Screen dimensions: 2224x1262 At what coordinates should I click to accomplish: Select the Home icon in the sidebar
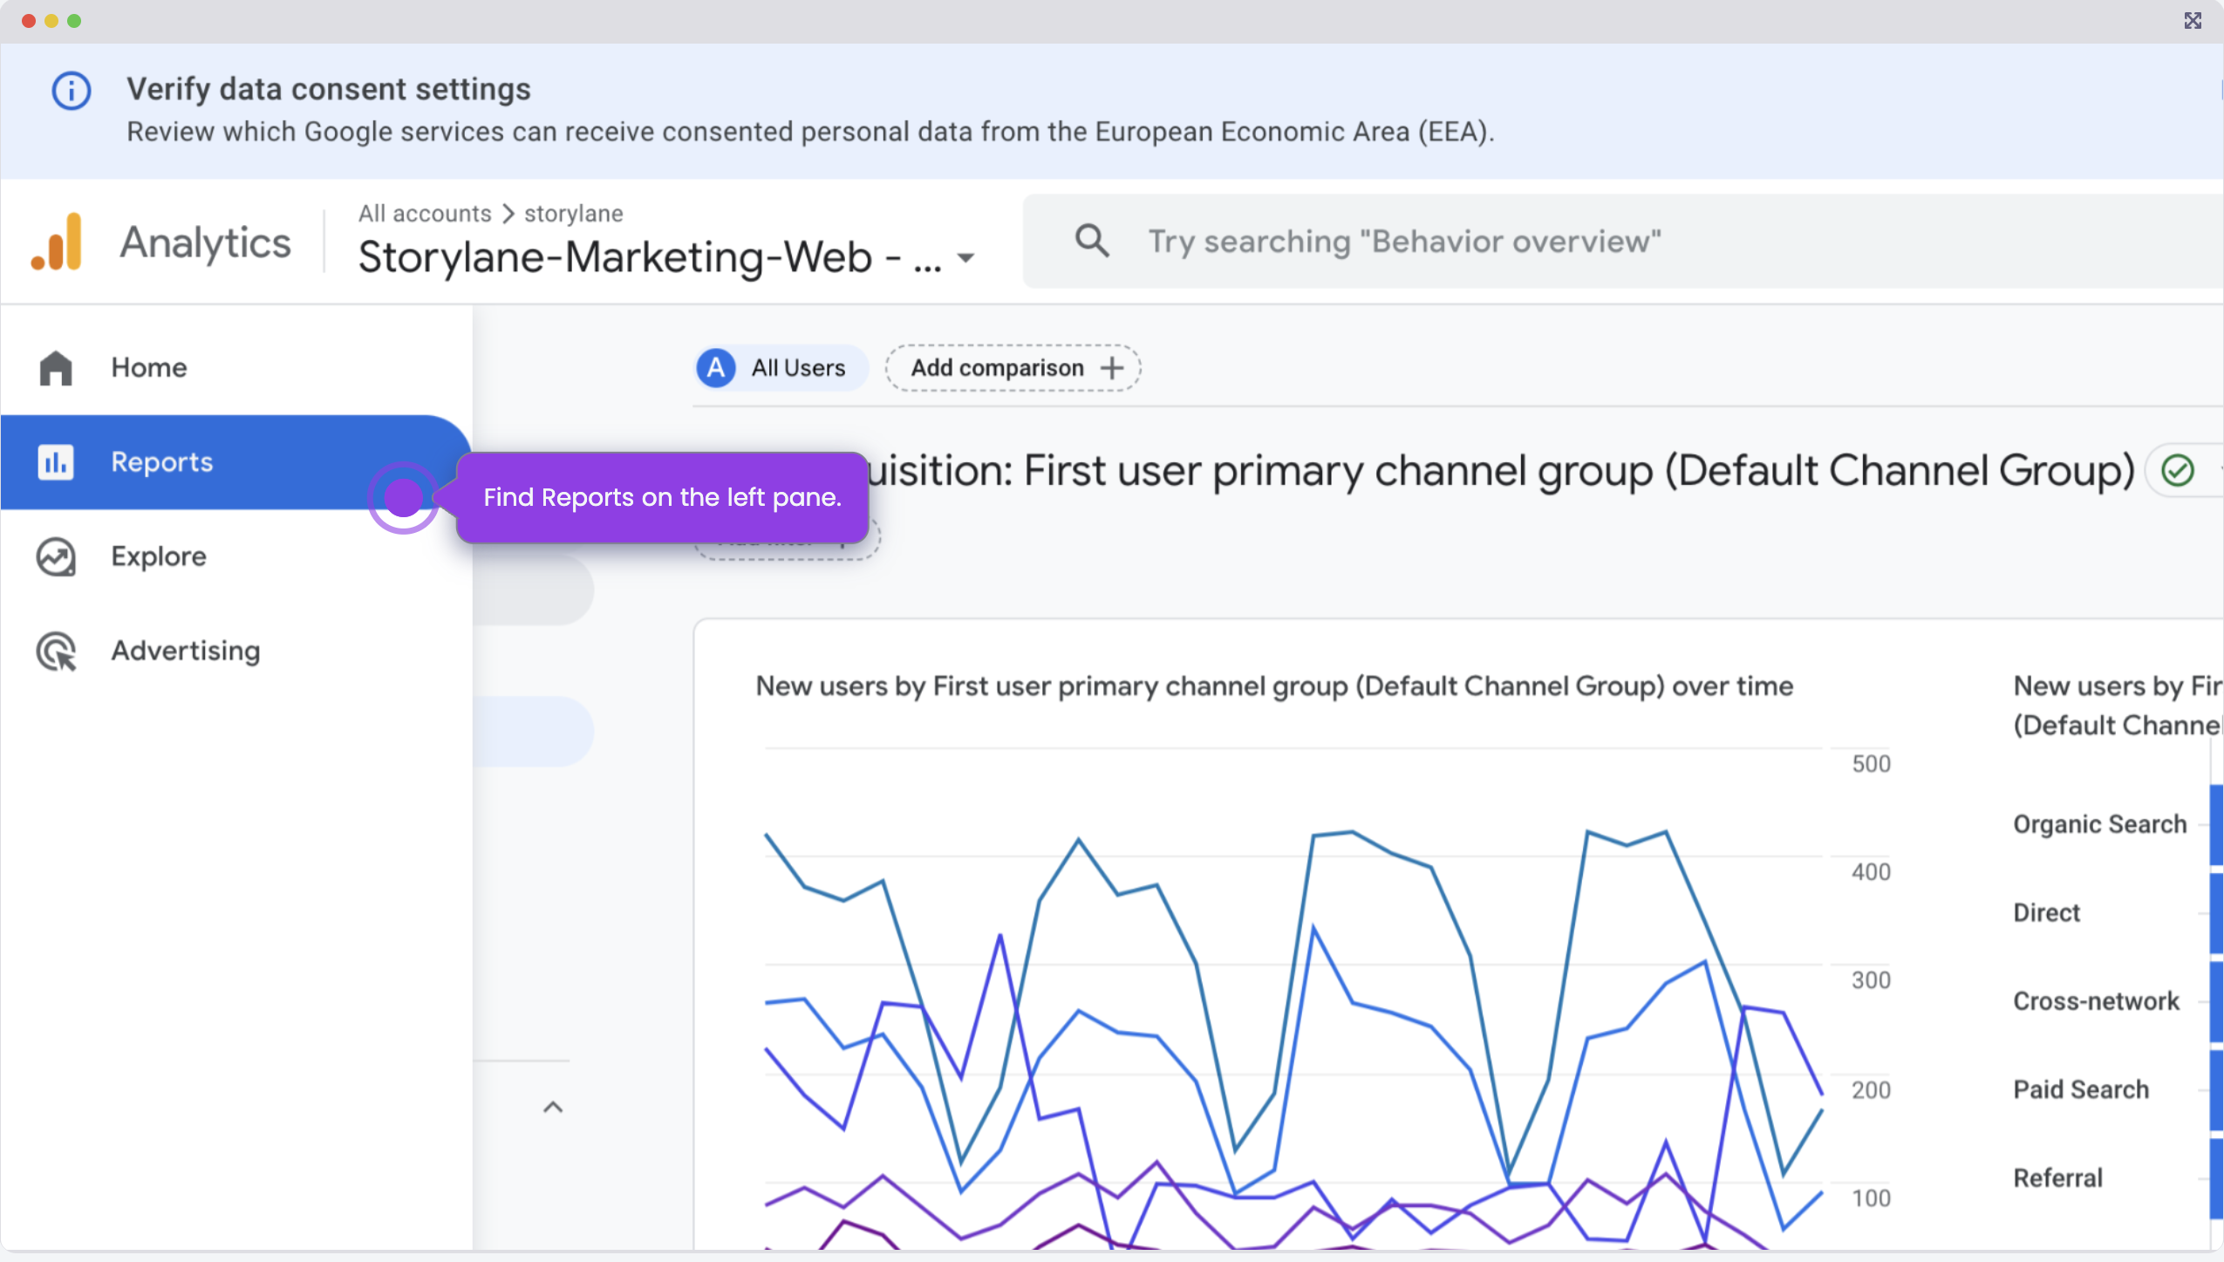click(55, 367)
